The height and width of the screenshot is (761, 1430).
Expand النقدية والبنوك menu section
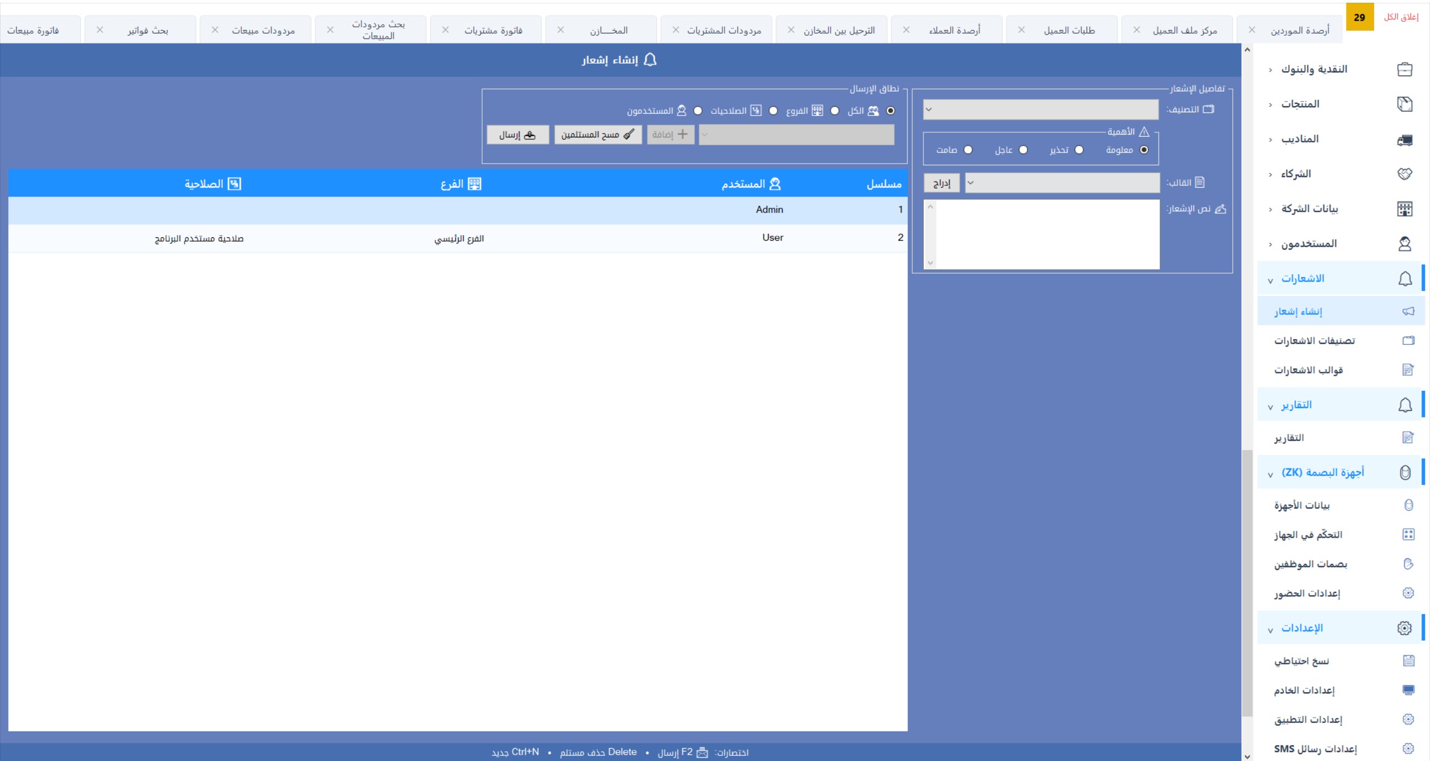(1270, 70)
